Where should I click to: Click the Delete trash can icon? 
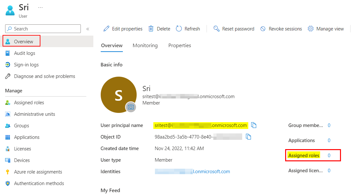[x=151, y=29]
